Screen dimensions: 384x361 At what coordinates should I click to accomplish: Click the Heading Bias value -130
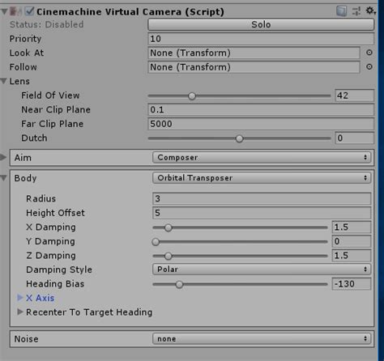tap(352, 284)
